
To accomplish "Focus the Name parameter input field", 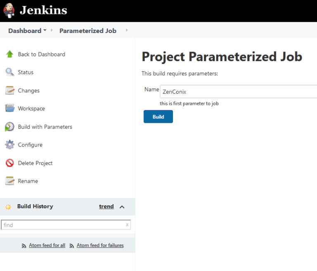I will pyautogui.click(x=238, y=92).
